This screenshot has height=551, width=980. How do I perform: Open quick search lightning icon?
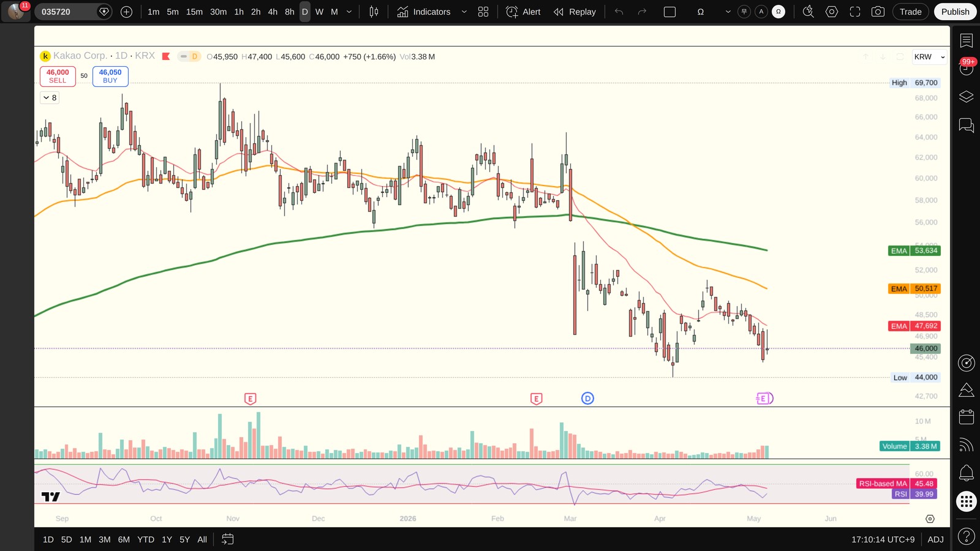808,12
